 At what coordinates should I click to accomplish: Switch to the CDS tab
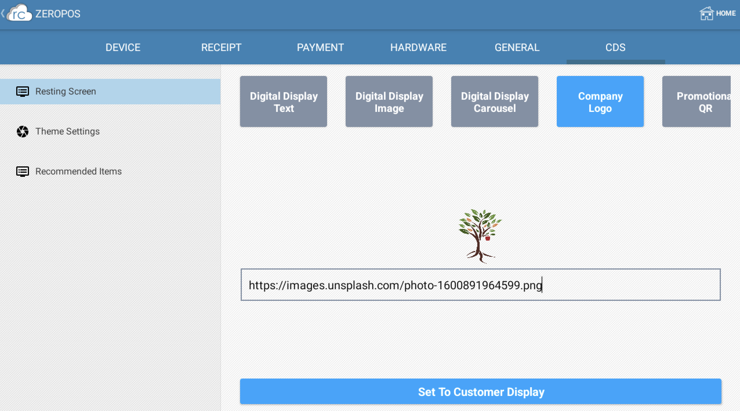coord(615,47)
